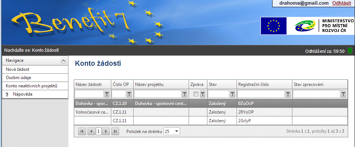Click Založený in the 0ZuOcP row
The image size is (355, 147).
[x=217, y=104]
